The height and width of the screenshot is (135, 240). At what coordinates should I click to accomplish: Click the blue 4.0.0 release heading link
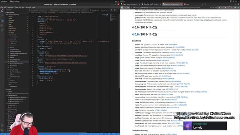(135, 34)
